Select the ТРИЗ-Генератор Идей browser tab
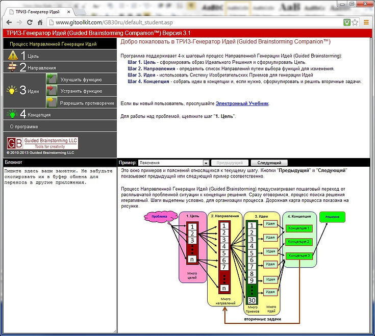This screenshot has height=336, width=375. [38, 12]
